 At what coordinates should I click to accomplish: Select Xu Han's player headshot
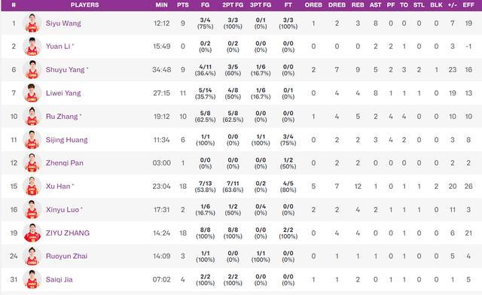point(32,186)
